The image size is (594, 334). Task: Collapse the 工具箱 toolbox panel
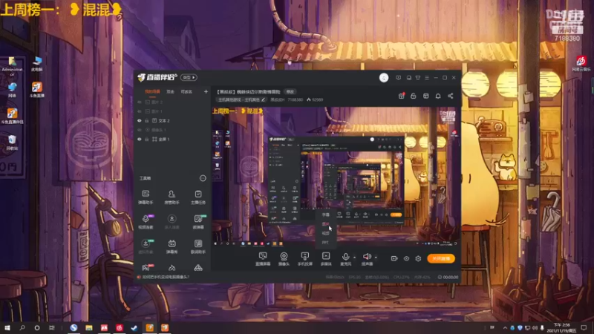[x=203, y=178]
